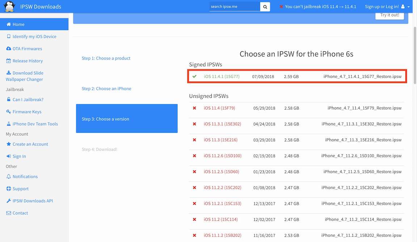This screenshot has height=242, width=417.
Task: Click date 02/19/2018 in unsigned list
Action: pyautogui.click(x=264, y=156)
